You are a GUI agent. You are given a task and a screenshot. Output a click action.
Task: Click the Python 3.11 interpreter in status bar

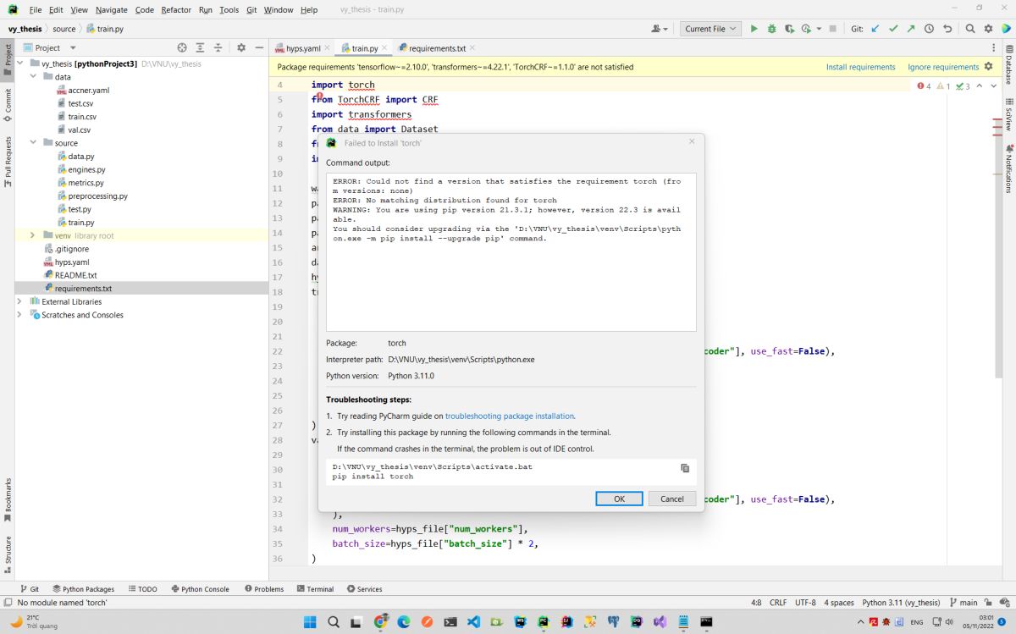click(901, 603)
